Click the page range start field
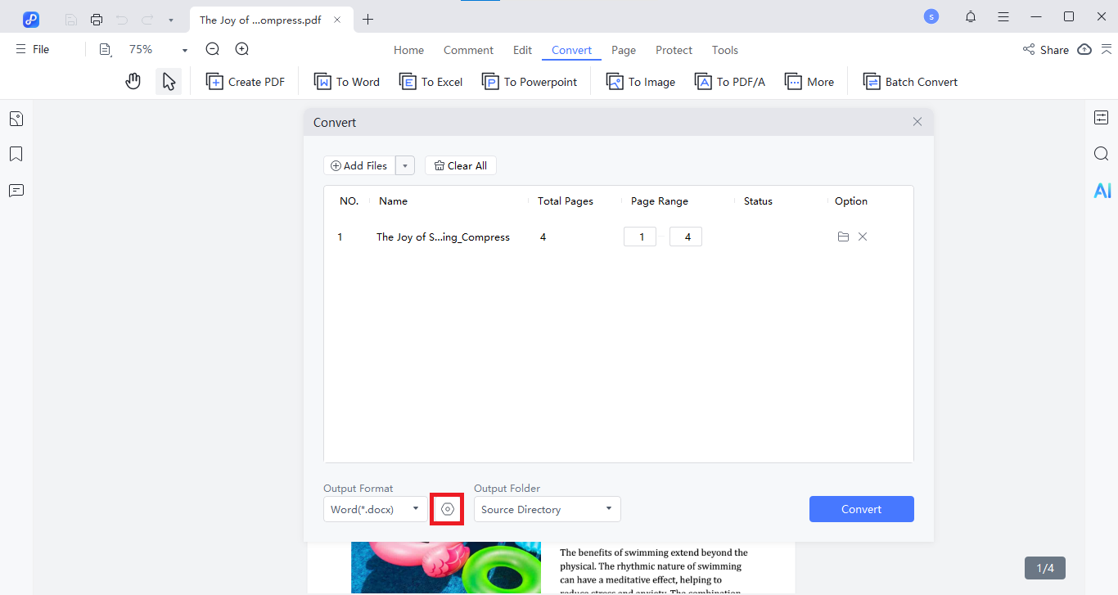Image resolution: width=1118 pixels, height=595 pixels. pos(641,237)
